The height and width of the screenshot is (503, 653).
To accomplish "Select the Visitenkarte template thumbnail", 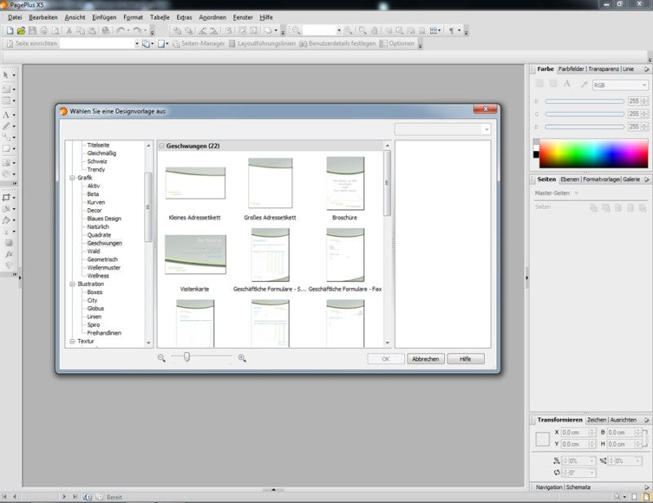I will coord(195,254).
